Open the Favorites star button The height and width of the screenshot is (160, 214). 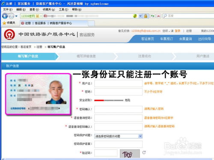click(9, 23)
